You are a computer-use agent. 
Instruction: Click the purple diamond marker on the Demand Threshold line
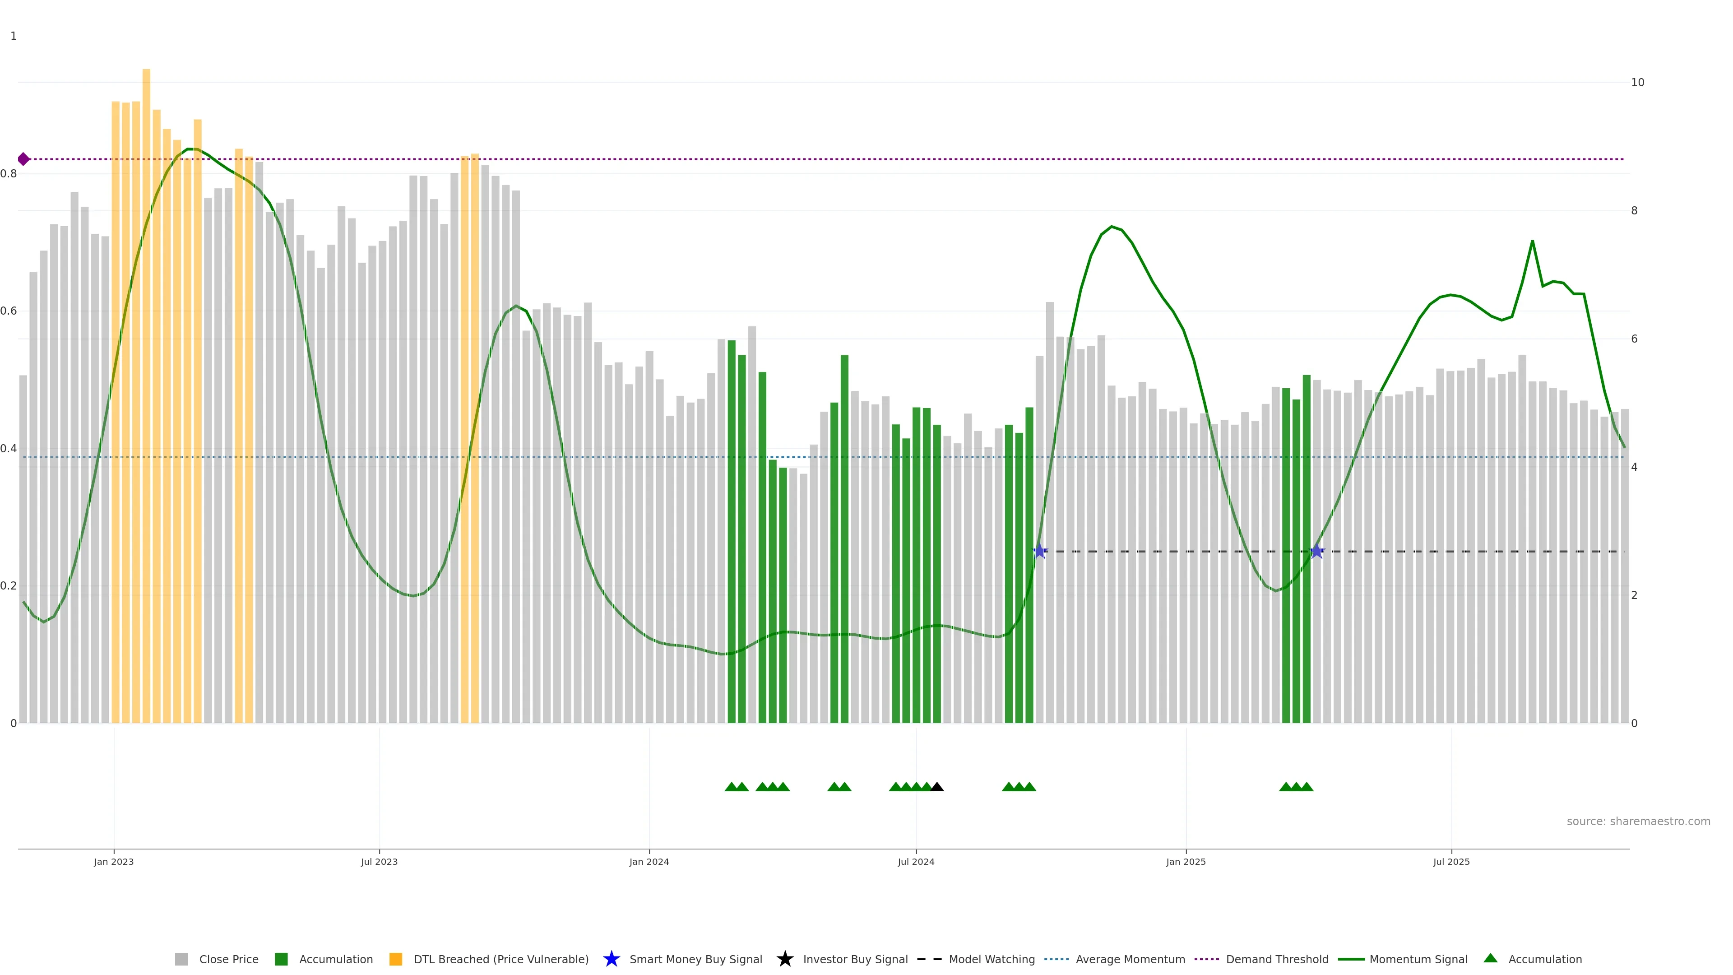(23, 159)
